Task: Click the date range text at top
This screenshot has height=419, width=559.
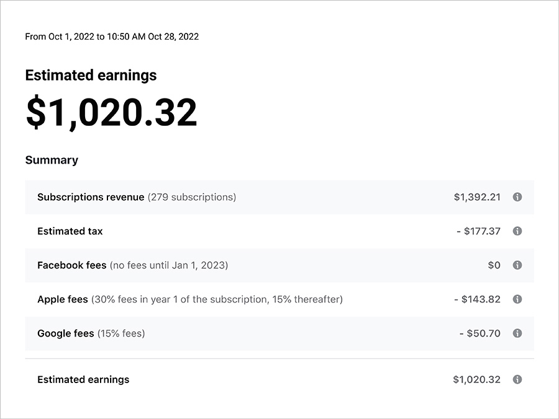Action: pos(112,37)
